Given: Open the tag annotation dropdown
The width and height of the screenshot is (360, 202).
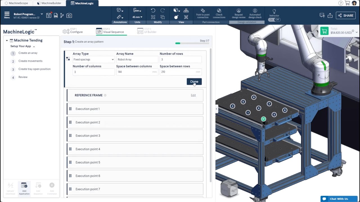Looking at the screenshot, I should 120,10.
